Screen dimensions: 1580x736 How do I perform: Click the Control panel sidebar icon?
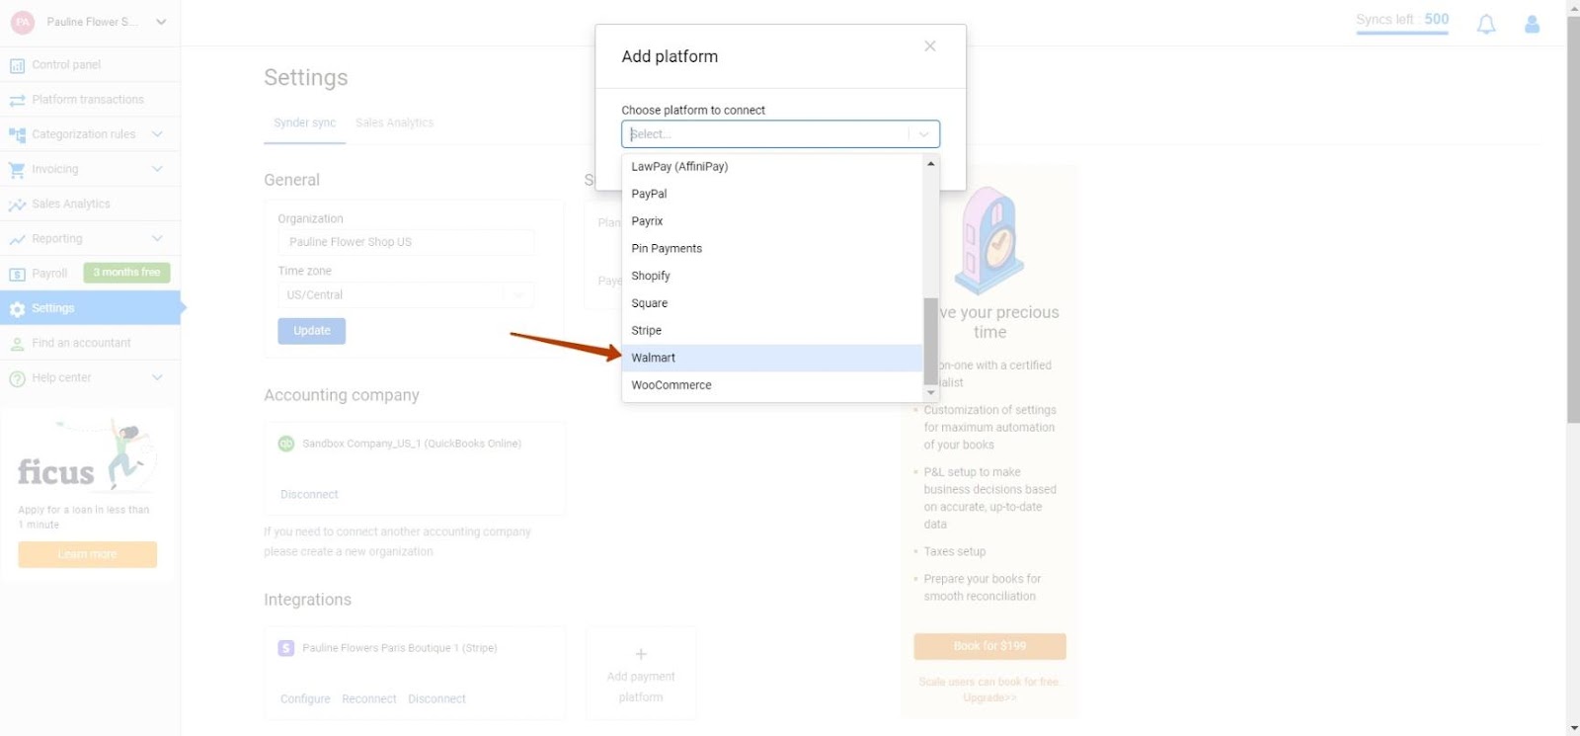point(17,65)
